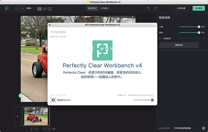Click the green 保存 button
Screen dimensions: 208x132
click(199, 8)
